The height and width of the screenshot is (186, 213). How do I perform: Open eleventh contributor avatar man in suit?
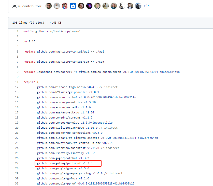[x=130, y=6]
